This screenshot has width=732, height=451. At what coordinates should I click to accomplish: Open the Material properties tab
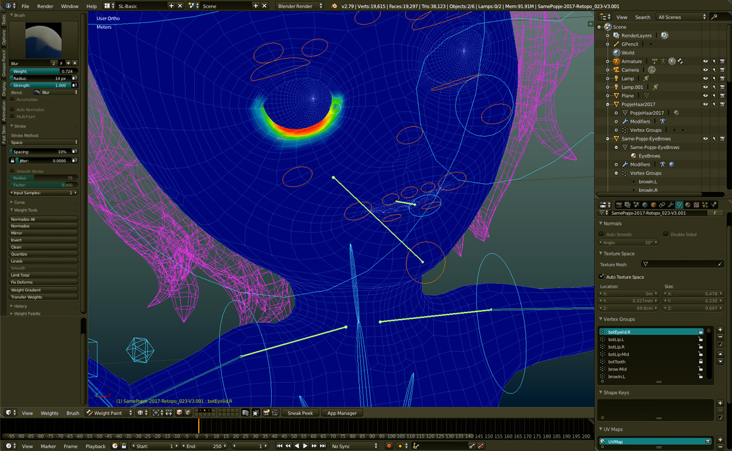tap(688, 205)
